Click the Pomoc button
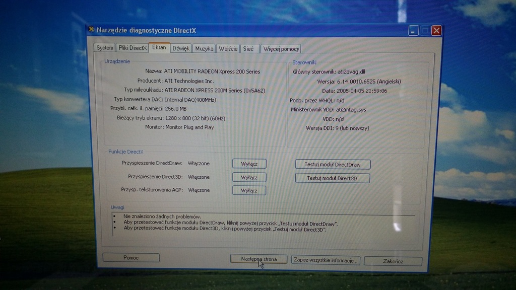 [x=131, y=258]
